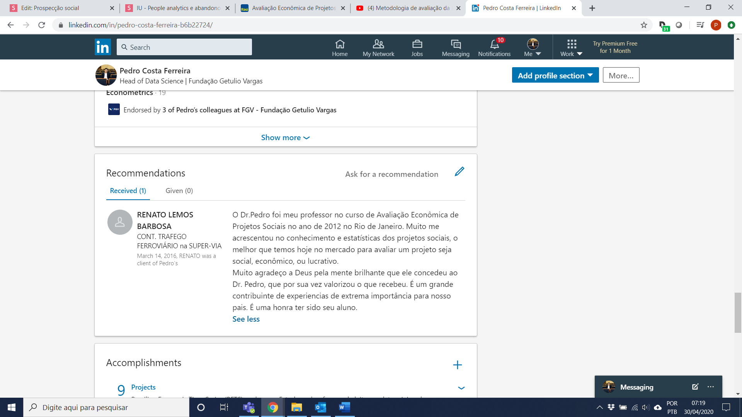Open the LinkedIn Home icon
Viewport: 742px width, 417px height.
point(340,47)
